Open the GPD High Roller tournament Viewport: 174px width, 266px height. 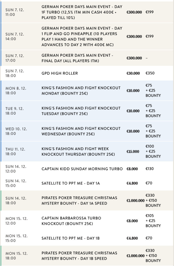[60, 73]
